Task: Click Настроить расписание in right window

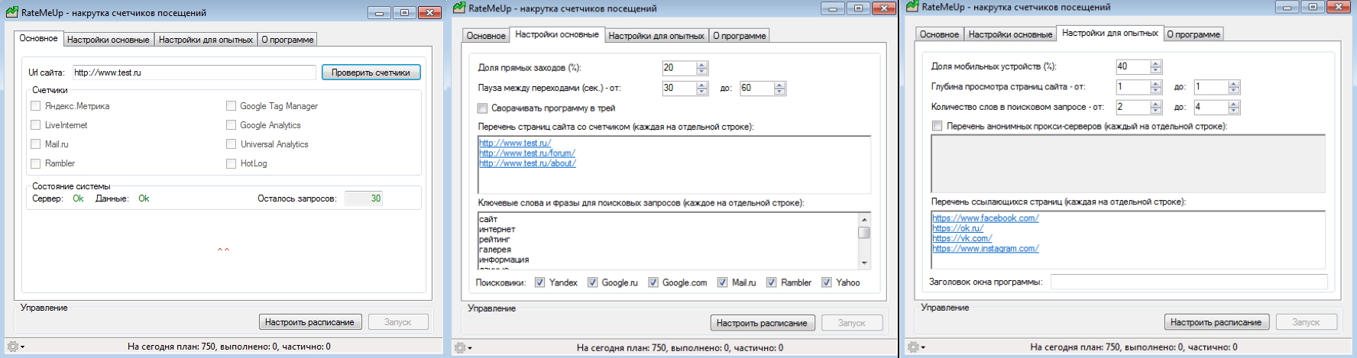Action: pos(1216,322)
